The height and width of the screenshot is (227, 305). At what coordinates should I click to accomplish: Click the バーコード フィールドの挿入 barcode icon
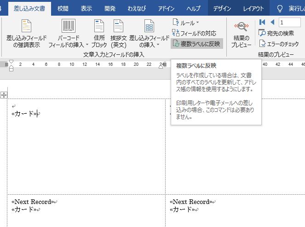[x=68, y=26]
